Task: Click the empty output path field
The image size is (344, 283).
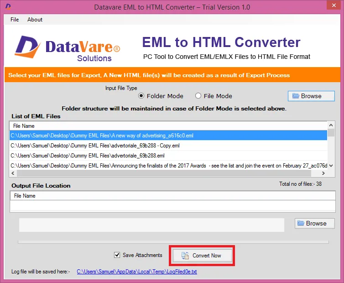Action: [151, 225]
